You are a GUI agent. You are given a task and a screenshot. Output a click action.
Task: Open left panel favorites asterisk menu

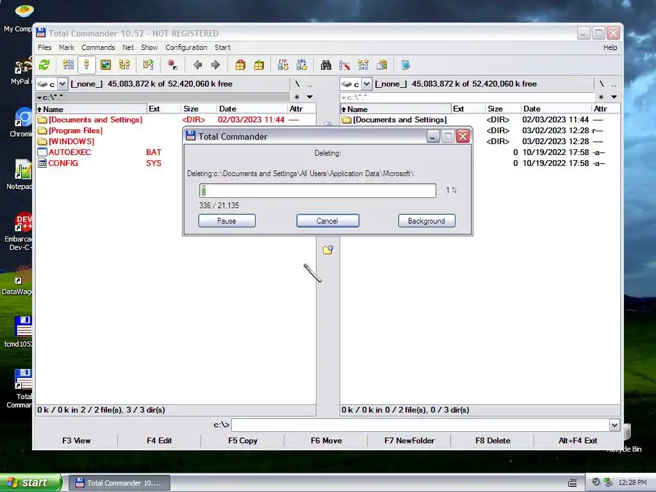point(297,97)
